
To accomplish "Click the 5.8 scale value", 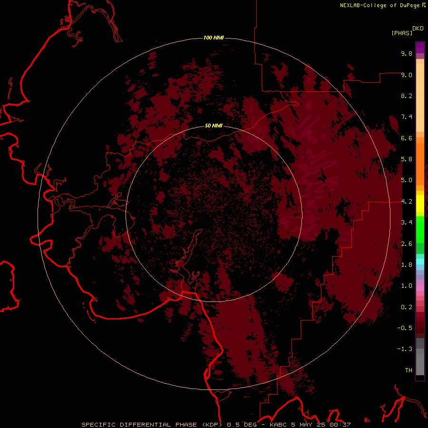I will tap(407, 159).
